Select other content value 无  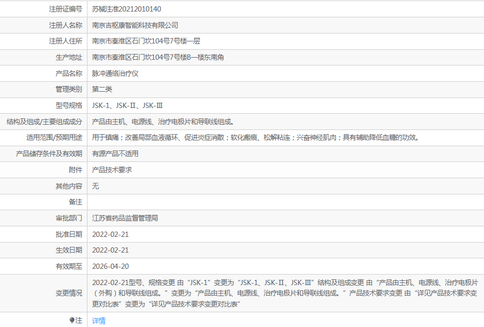(95, 186)
